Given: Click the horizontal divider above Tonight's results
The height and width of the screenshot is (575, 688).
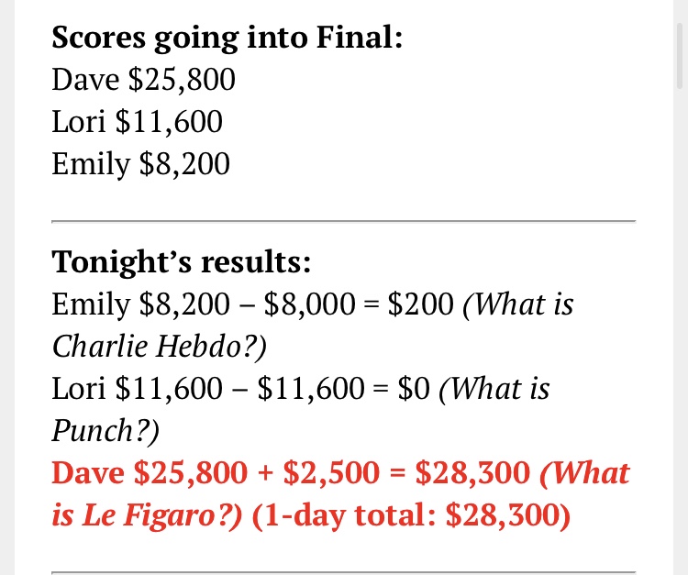Looking at the screenshot, I should click(343, 221).
